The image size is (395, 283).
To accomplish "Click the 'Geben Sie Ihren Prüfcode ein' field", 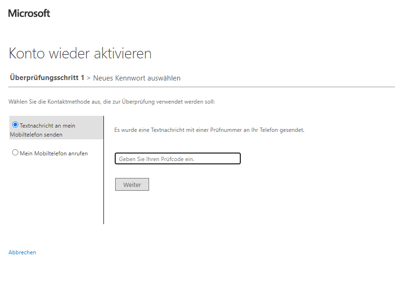I will pyautogui.click(x=178, y=159).
